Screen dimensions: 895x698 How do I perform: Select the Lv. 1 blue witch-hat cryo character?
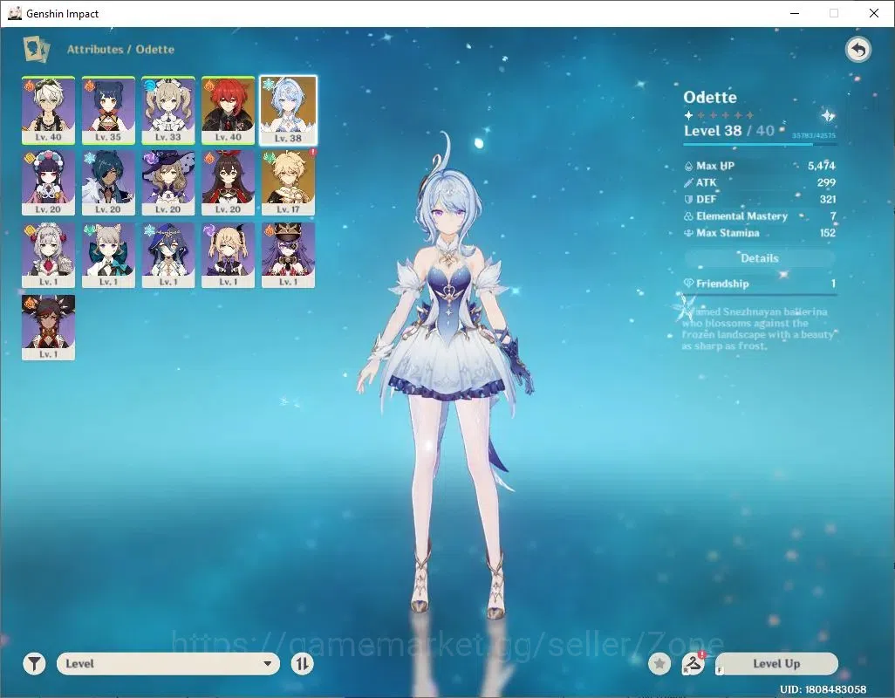[168, 255]
